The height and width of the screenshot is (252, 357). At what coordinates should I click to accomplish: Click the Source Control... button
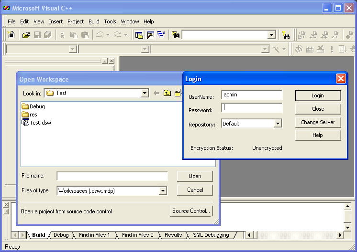[x=191, y=211]
